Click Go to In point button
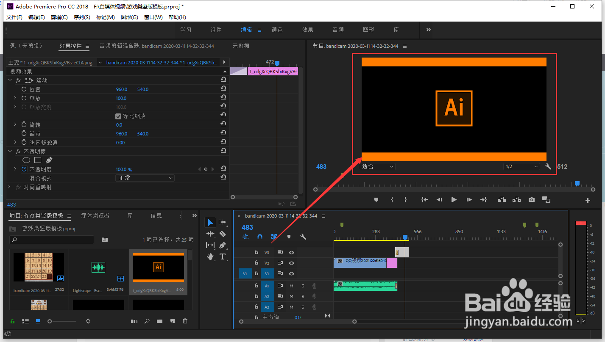The image size is (605, 342). (424, 200)
